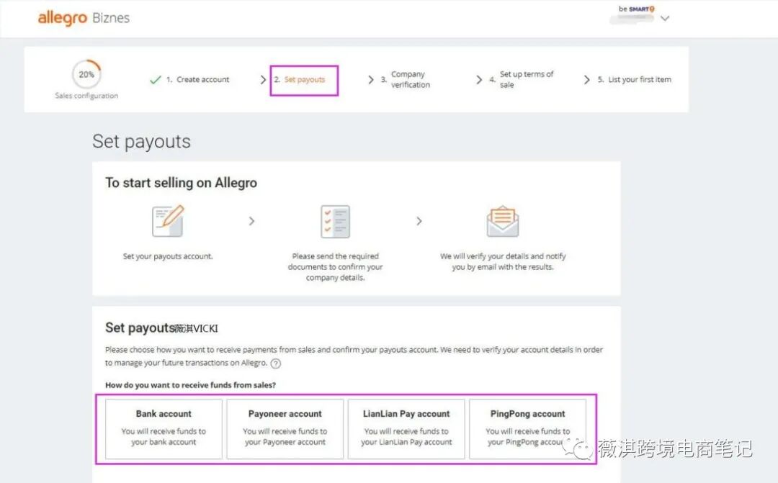Click the pencil and paper payouts account icon
Image resolution: width=778 pixels, height=483 pixels.
[168, 221]
